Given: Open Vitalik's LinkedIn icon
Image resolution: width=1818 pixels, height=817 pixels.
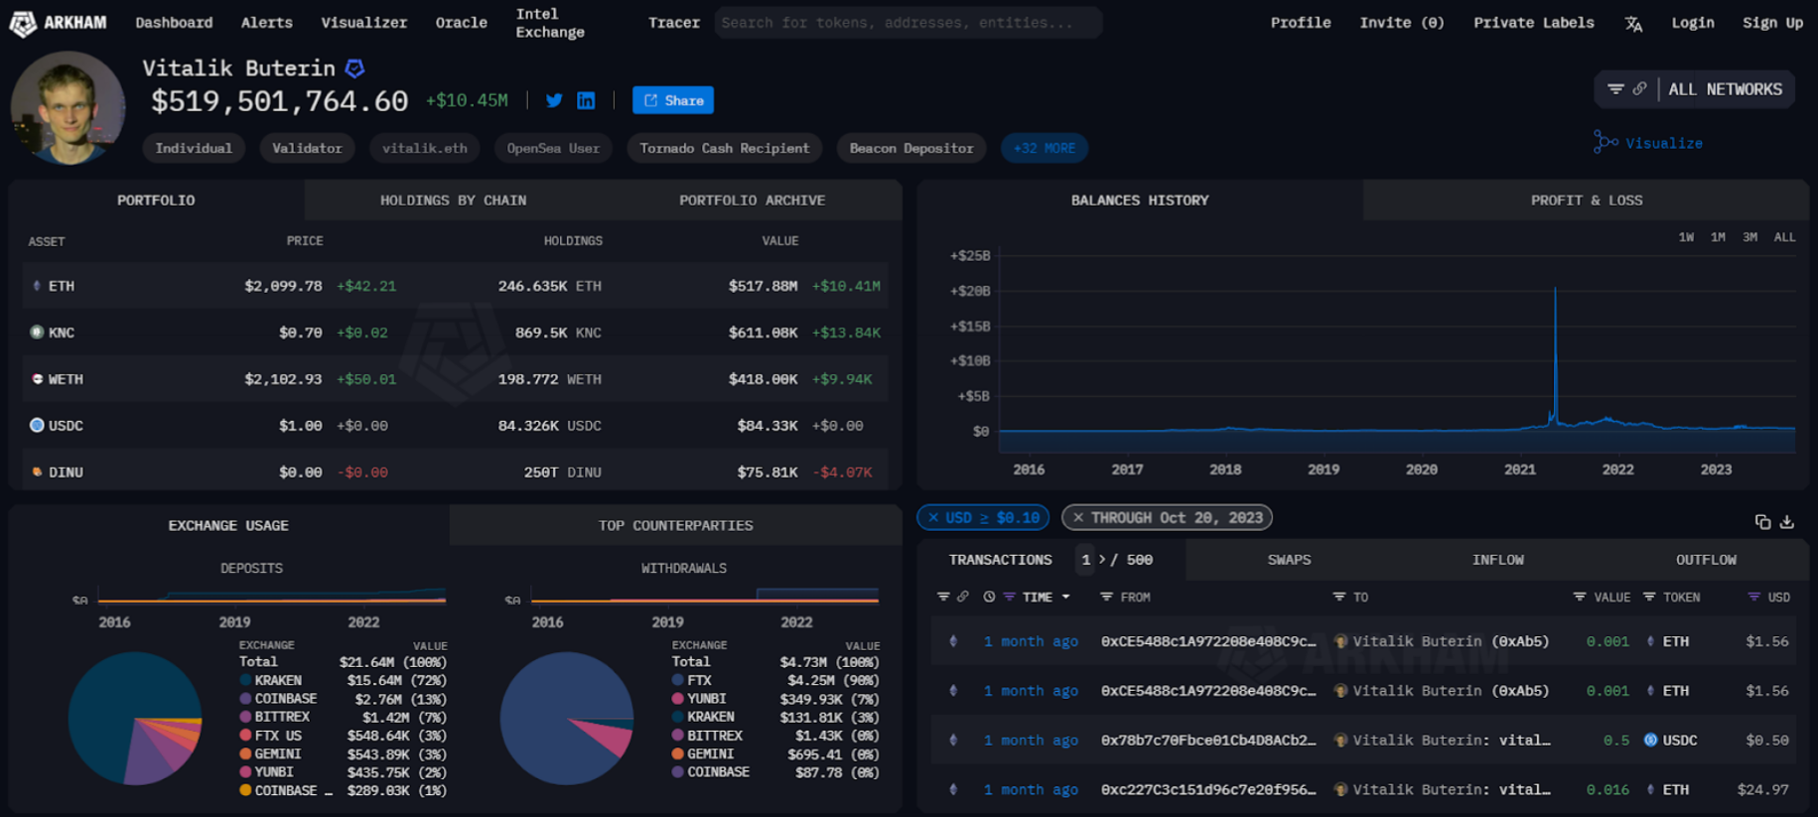Looking at the screenshot, I should coord(586,100).
